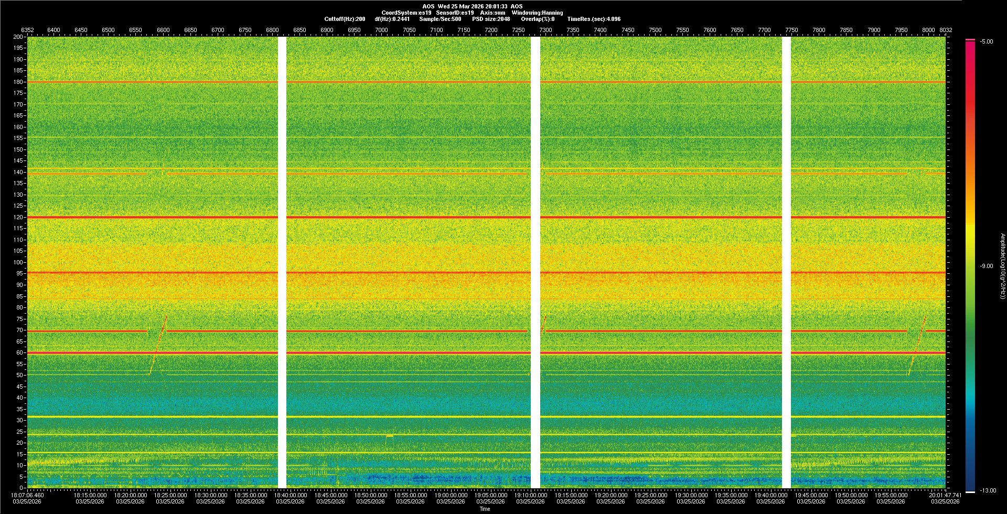Click the 200 Hz frequency axis label
Viewport: 1007px width, 514px height.
click(18, 37)
